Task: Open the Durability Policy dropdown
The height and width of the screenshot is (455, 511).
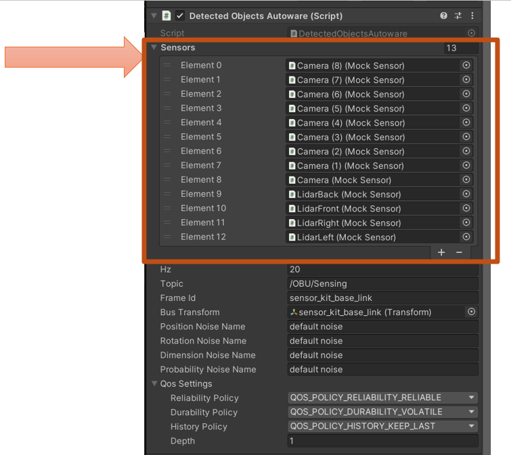Action: 382,412
